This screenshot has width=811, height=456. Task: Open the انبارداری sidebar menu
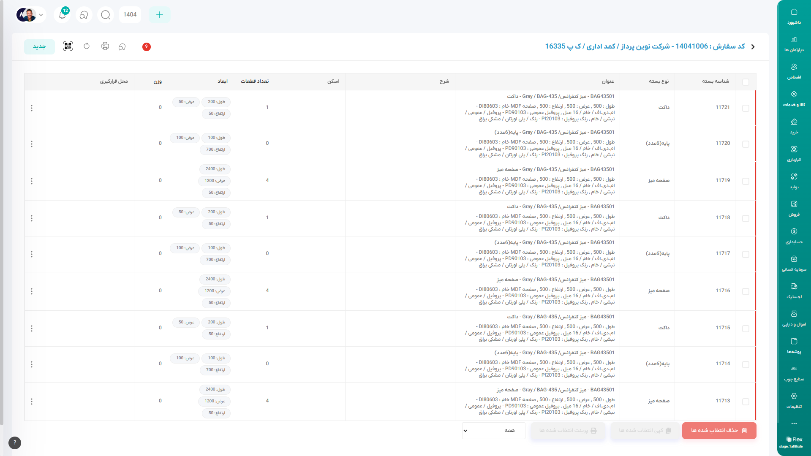click(794, 154)
